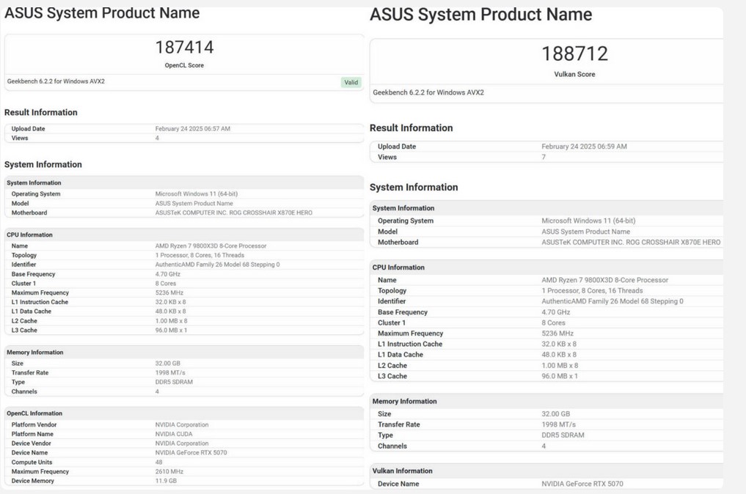Click the "OpenCL Score" label
The height and width of the screenshot is (494, 746).
pos(184,65)
